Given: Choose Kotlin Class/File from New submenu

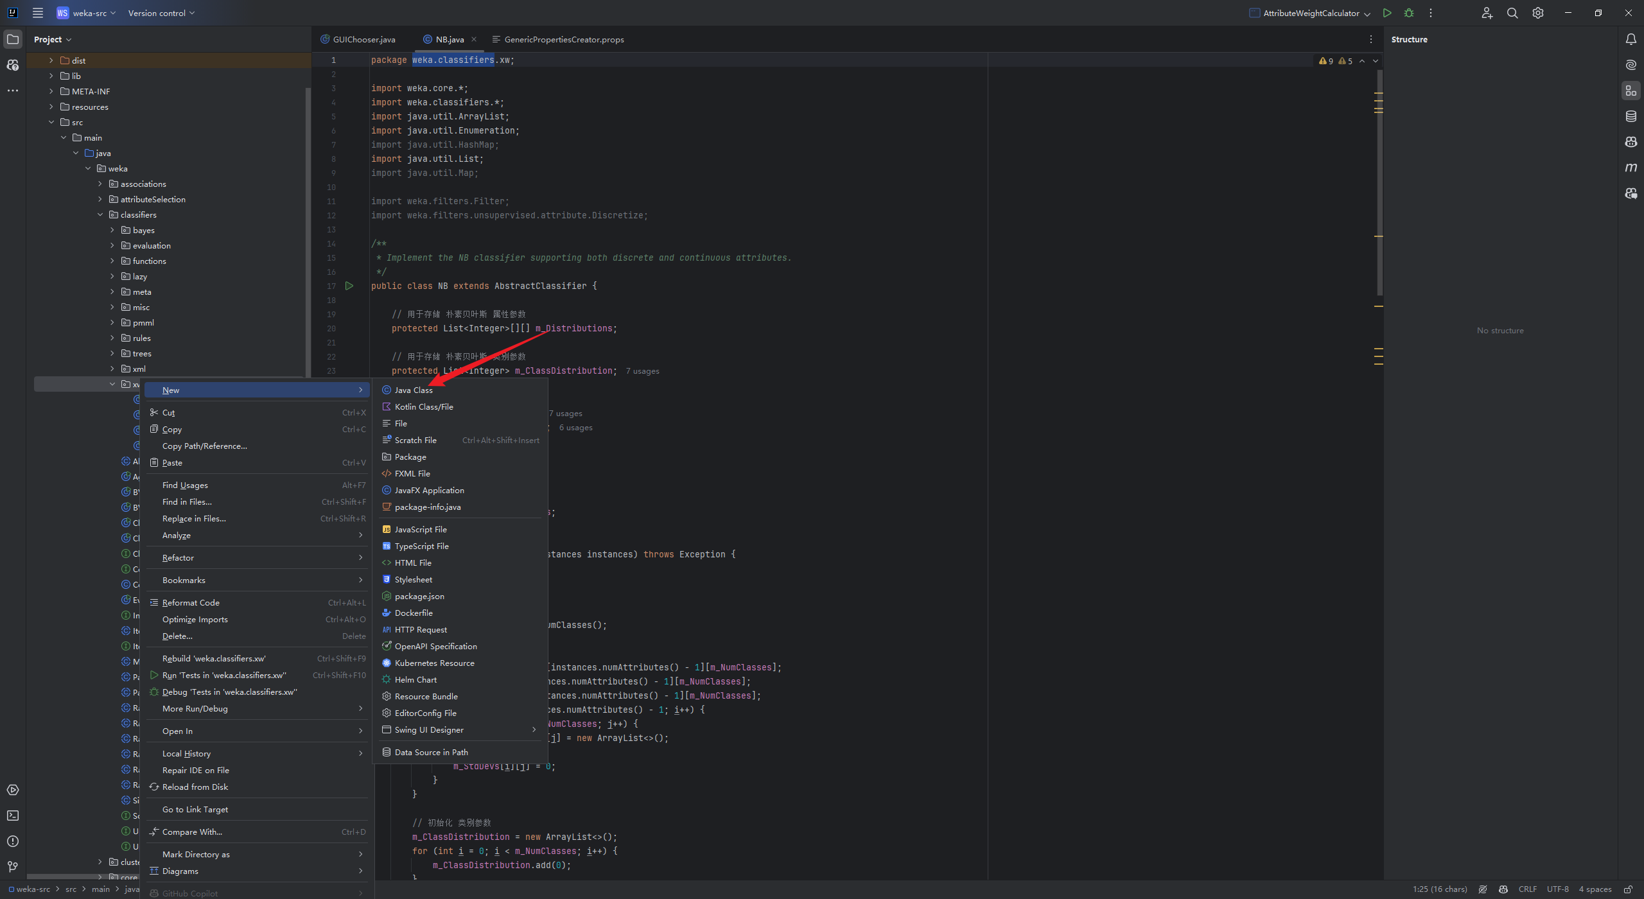Looking at the screenshot, I should pos(460,406).
